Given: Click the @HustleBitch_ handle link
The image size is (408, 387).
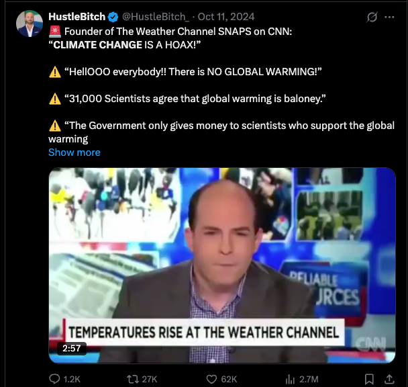Looking at the screenshot, I should click(156, 17).
